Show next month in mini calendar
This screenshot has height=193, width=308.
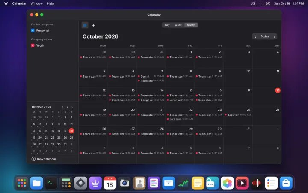[x=72, y=107]
